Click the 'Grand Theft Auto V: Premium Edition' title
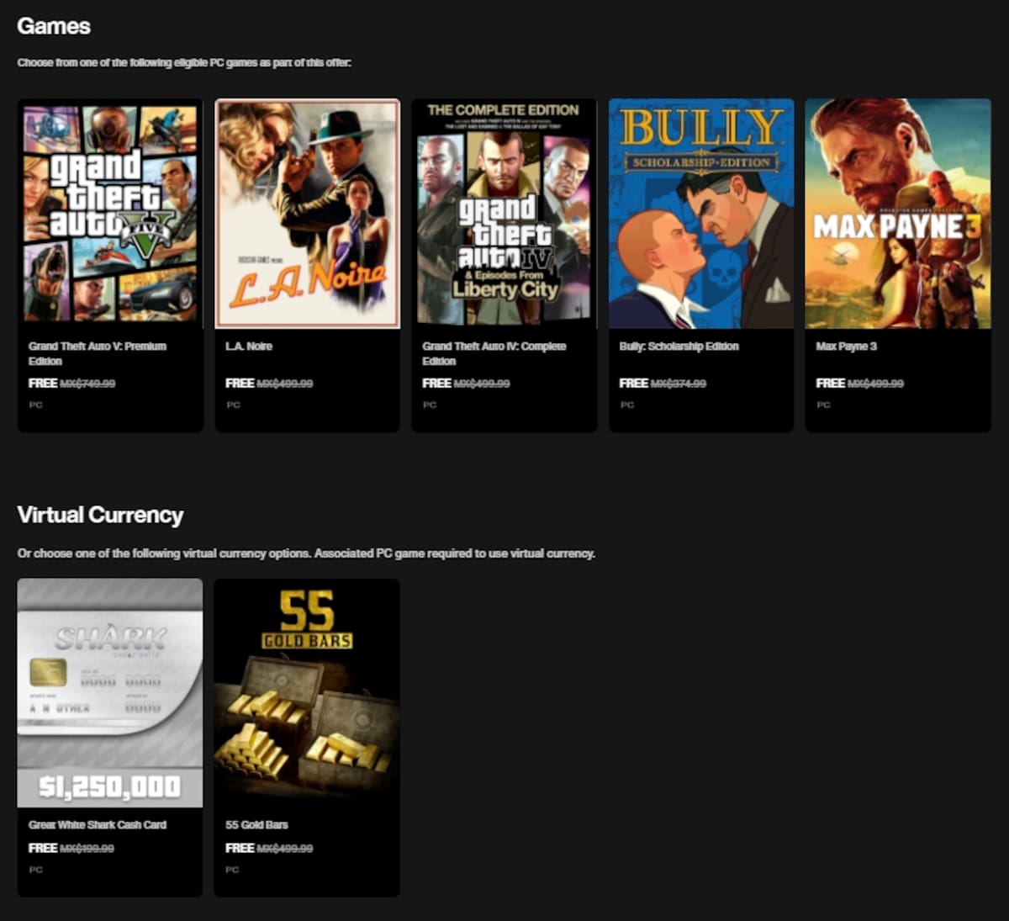 [98, 353]
